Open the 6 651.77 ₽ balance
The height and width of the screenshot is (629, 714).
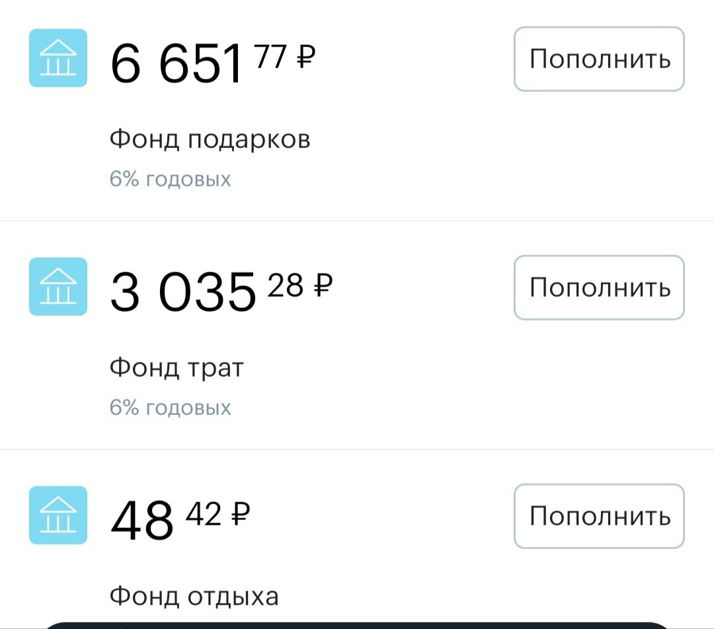coord(213,63)
